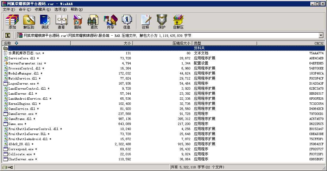Open the 命令 (Commands) menu
Image resolution: width=327 pixels, height=171 pixels.
[x=25, y=9]
